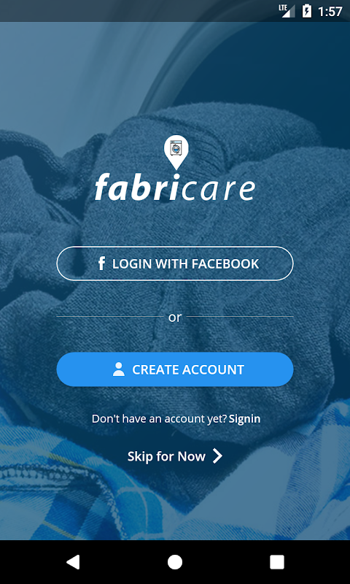Open the Signin link
Screen dimensions: 350x584
[244, 419]
